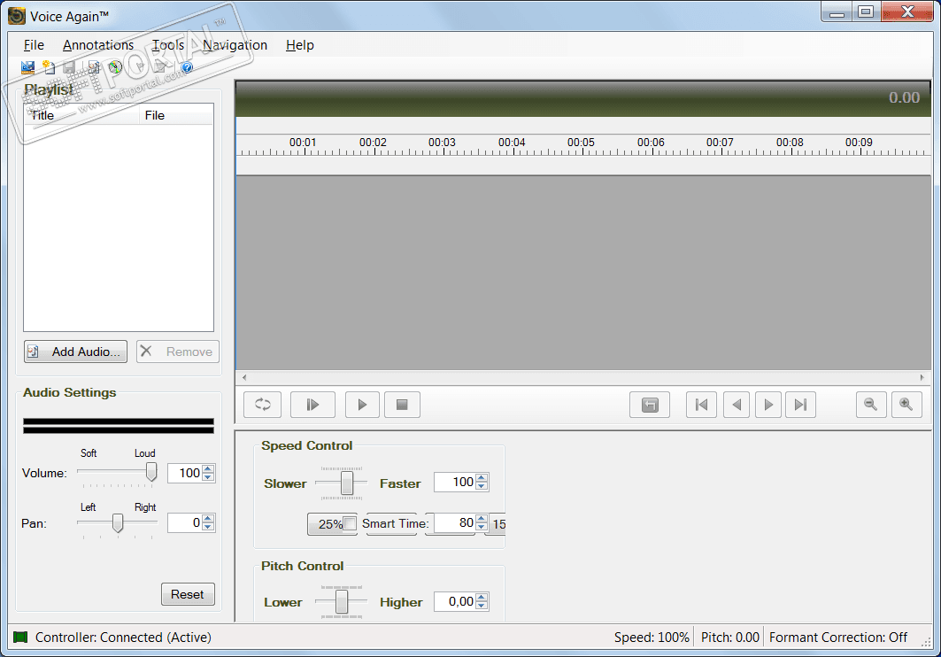
Task: Go to previous marker with left arrow
Action: pos(737,405)
